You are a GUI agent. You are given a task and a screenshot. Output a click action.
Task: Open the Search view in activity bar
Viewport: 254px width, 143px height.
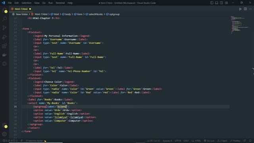[4, 19]
